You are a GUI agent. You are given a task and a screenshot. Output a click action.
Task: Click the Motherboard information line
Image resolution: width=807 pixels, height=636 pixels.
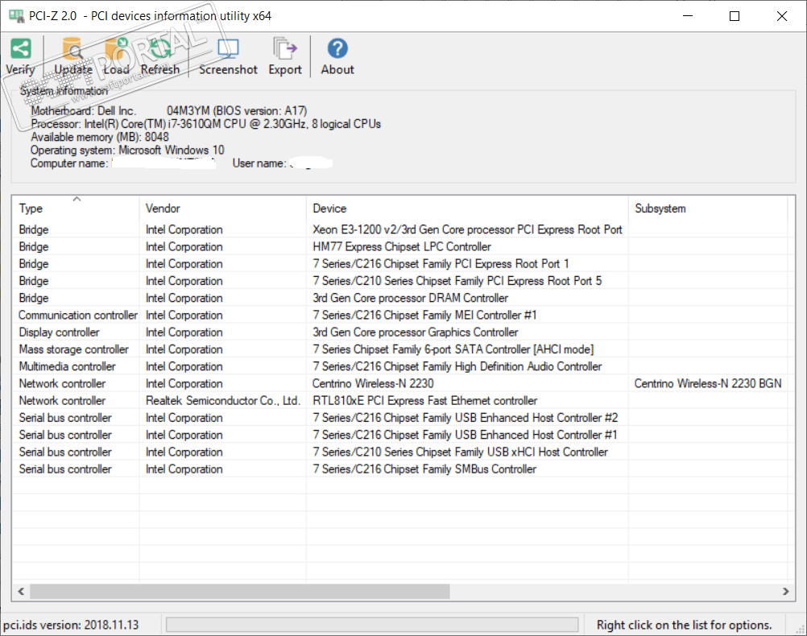coord(169,110)
